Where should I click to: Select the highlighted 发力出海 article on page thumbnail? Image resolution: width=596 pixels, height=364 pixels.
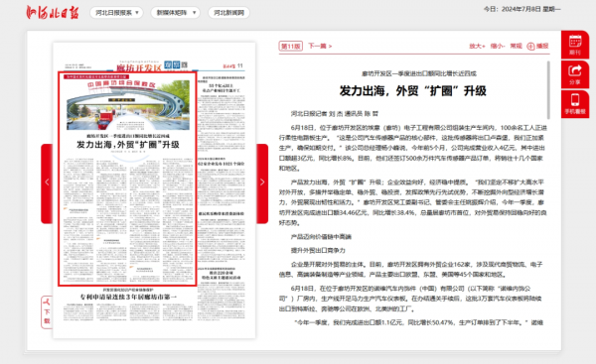(x=127, y=179)
